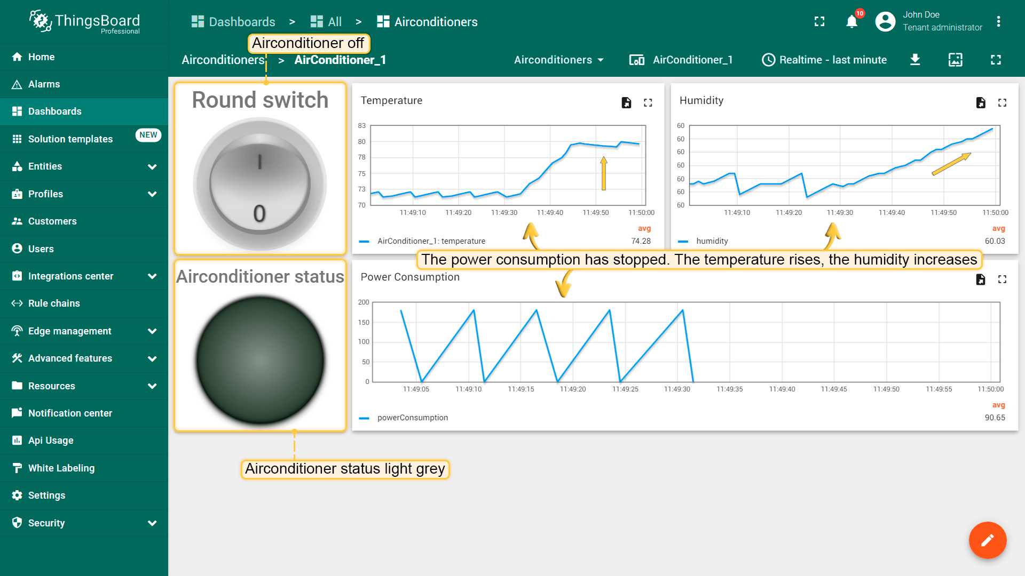Open the Alarms sidebar item

44,84
